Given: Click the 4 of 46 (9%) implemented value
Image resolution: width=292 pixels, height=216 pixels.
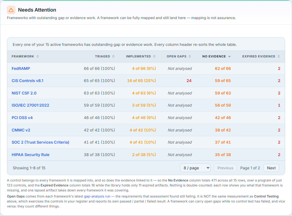Looking at the screenshot, I should click(x=144, y=118).
